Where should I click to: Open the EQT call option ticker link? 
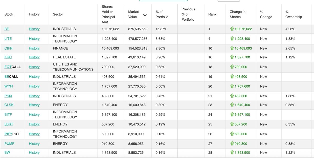(x=8, y=67)
